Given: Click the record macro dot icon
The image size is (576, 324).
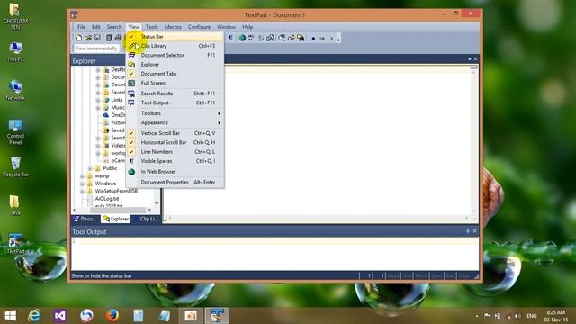Looking at the screenshot, I should click(x=313, y=38).
